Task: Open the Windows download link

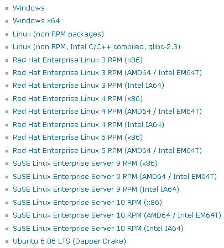Action: point(29,8)
